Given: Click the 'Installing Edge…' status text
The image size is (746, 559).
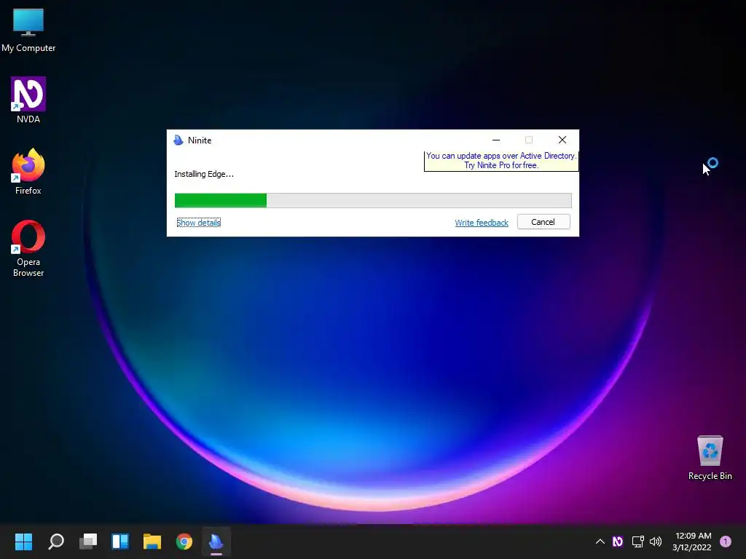Looking at the screenshot, I should tap(204, 174).
